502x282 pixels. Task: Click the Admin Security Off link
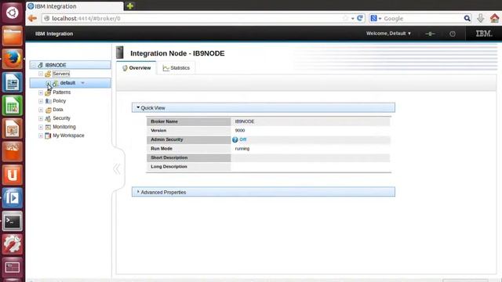pyautogui.click(x=242, y=139)
